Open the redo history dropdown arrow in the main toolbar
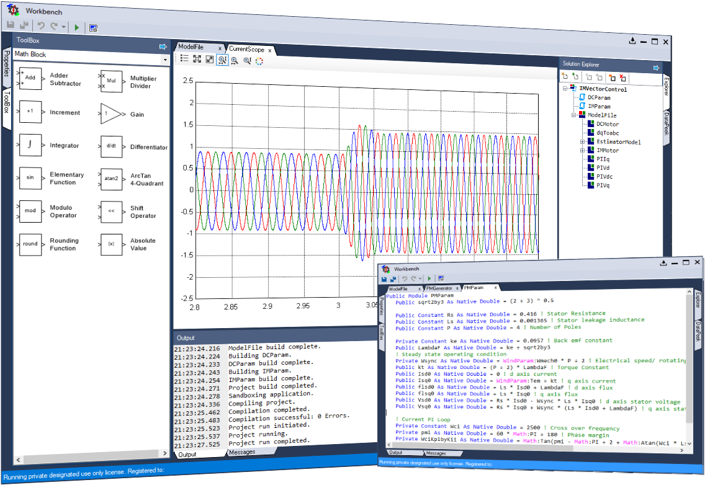The height and width of the screenshot is (485, 705). (x=63, y=27)
